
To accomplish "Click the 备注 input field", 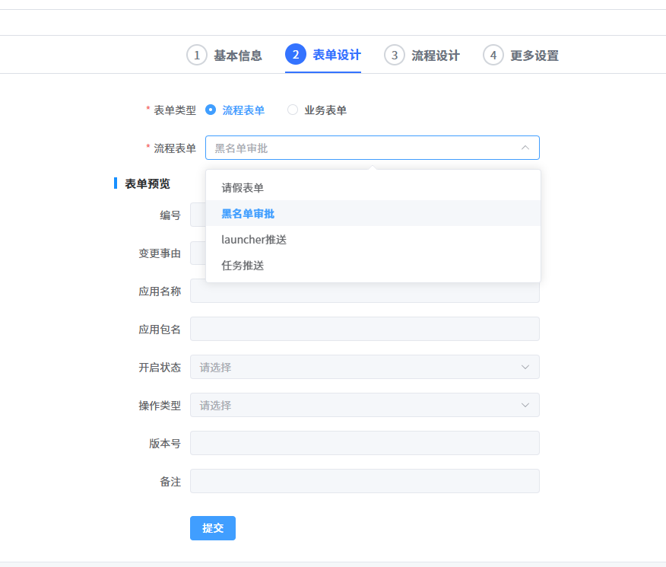I will [365, 481].
